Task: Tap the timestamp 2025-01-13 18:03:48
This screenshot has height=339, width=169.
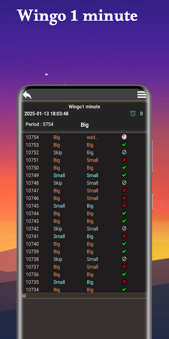Action: [46, 114]
